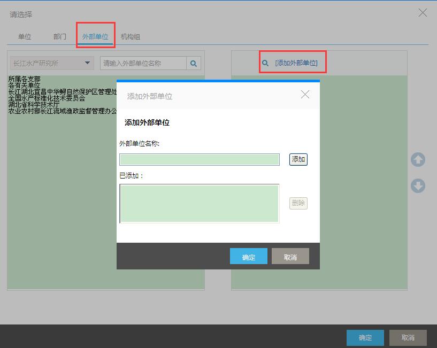Image resolution: width=437 pixels, height=348 pixels.
Task: Select 长江湖北宜昌中华鲟自然保护区管理处 entry
Action: coord(63,91)
